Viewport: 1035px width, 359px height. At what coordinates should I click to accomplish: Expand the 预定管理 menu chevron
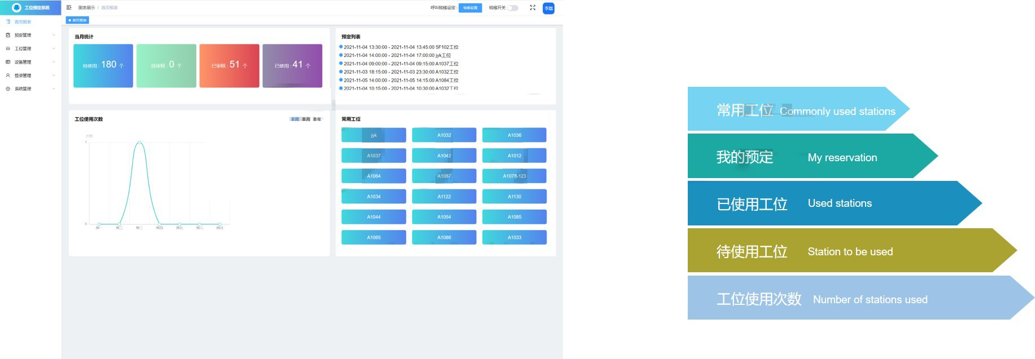click(54, 35)
